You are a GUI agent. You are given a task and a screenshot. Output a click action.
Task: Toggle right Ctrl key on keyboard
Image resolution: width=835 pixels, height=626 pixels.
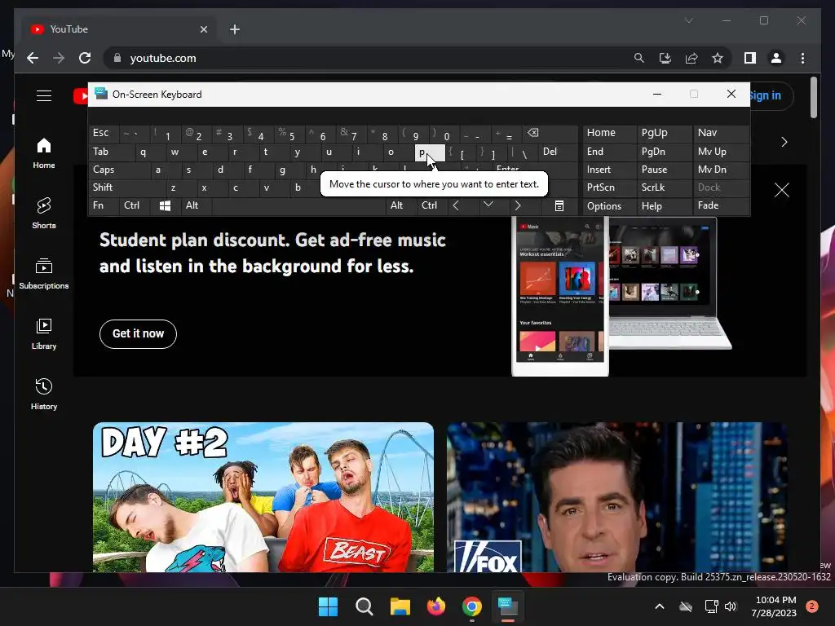click(433, 205)
